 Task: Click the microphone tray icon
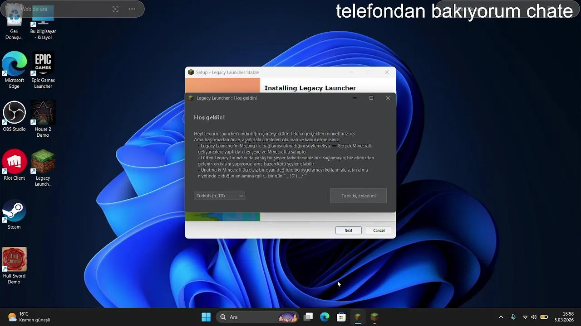513,317
